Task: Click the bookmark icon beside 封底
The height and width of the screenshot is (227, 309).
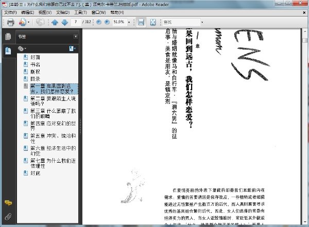Action: point(26,173)
